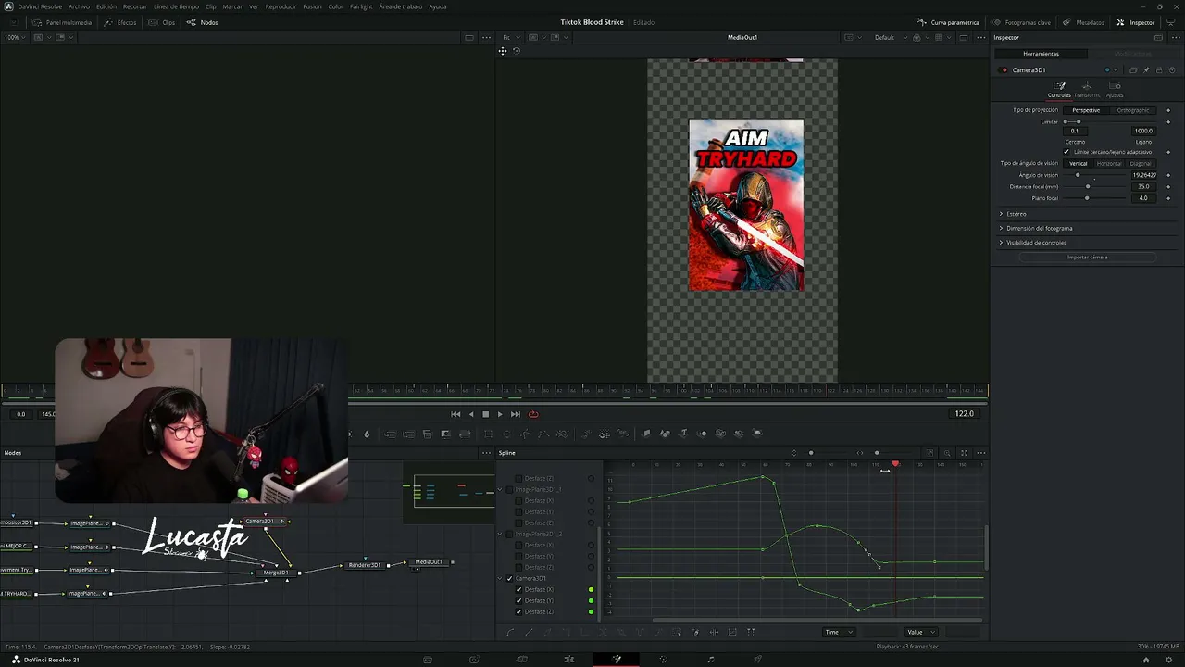
Task: Open Panel multimedia
Action: click(x=62, y=22)
